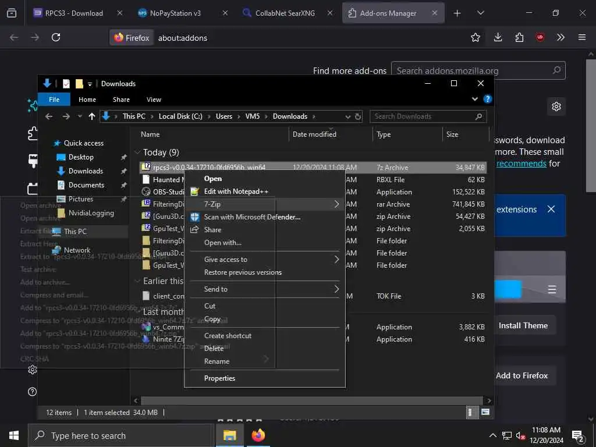Switch to the Share ribbon tab

pos(121,99)
